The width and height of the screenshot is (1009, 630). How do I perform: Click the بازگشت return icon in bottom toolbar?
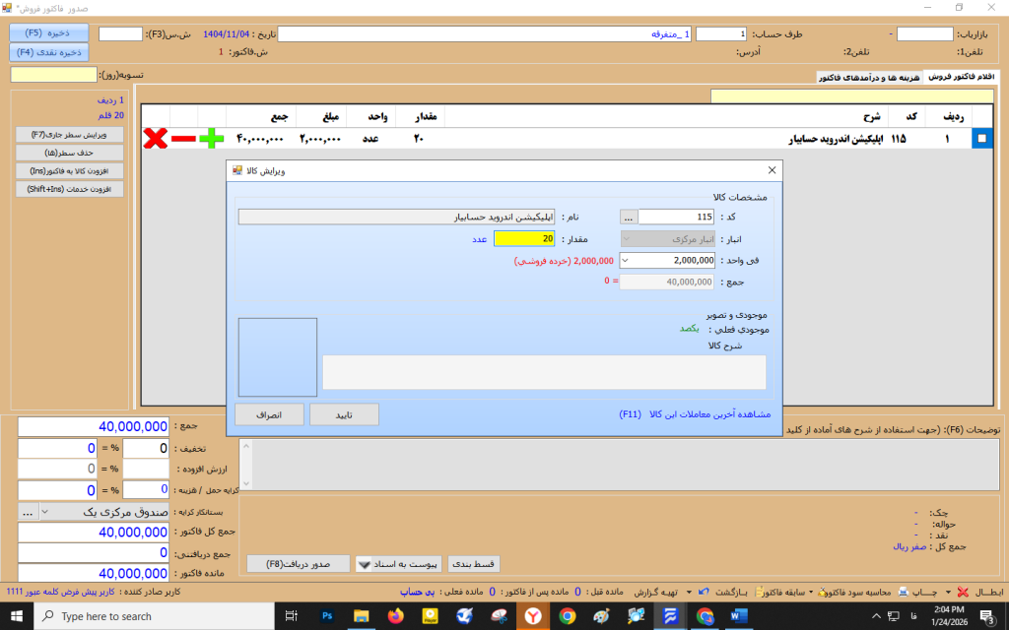(702, 593)
